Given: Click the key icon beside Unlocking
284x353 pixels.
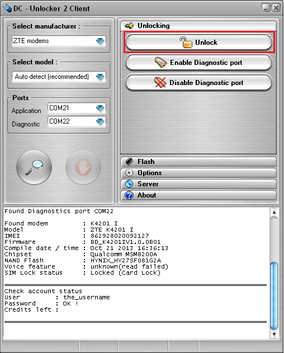Looking at the screenshot, I should (129, 26).
